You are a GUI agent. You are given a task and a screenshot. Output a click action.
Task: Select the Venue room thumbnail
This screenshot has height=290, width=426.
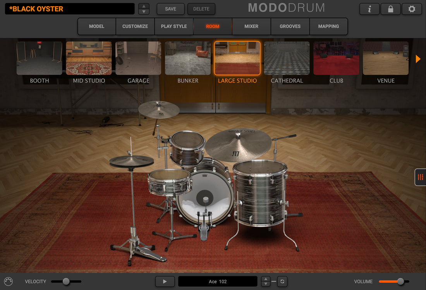(386, 58)
